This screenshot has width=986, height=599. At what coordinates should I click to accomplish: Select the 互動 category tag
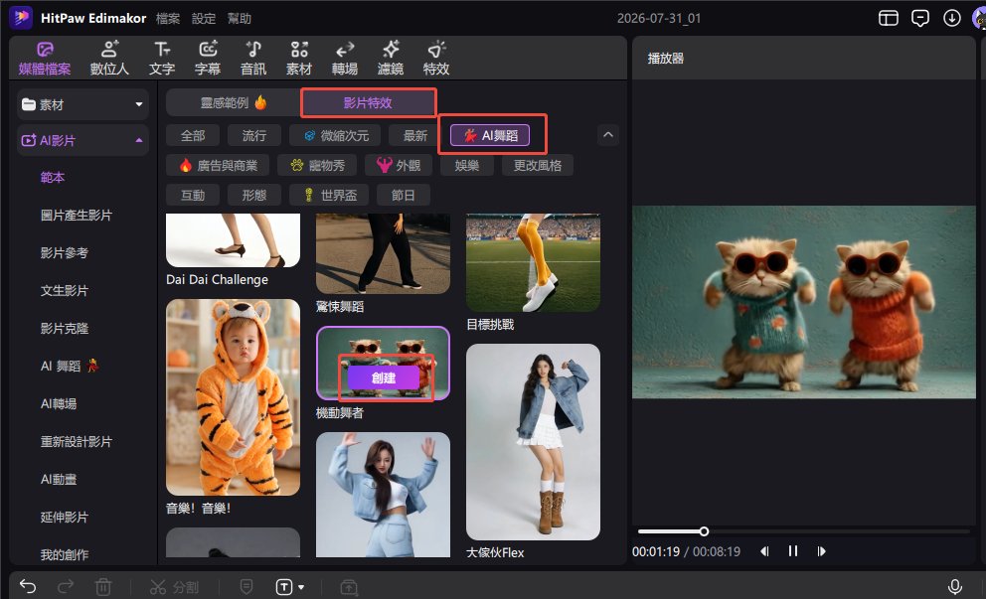pyautogui.click(x=193, y=195)
